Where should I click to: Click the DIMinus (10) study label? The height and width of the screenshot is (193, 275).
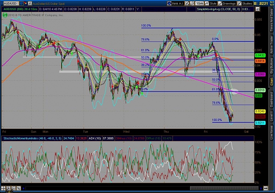tap(124, 138)
